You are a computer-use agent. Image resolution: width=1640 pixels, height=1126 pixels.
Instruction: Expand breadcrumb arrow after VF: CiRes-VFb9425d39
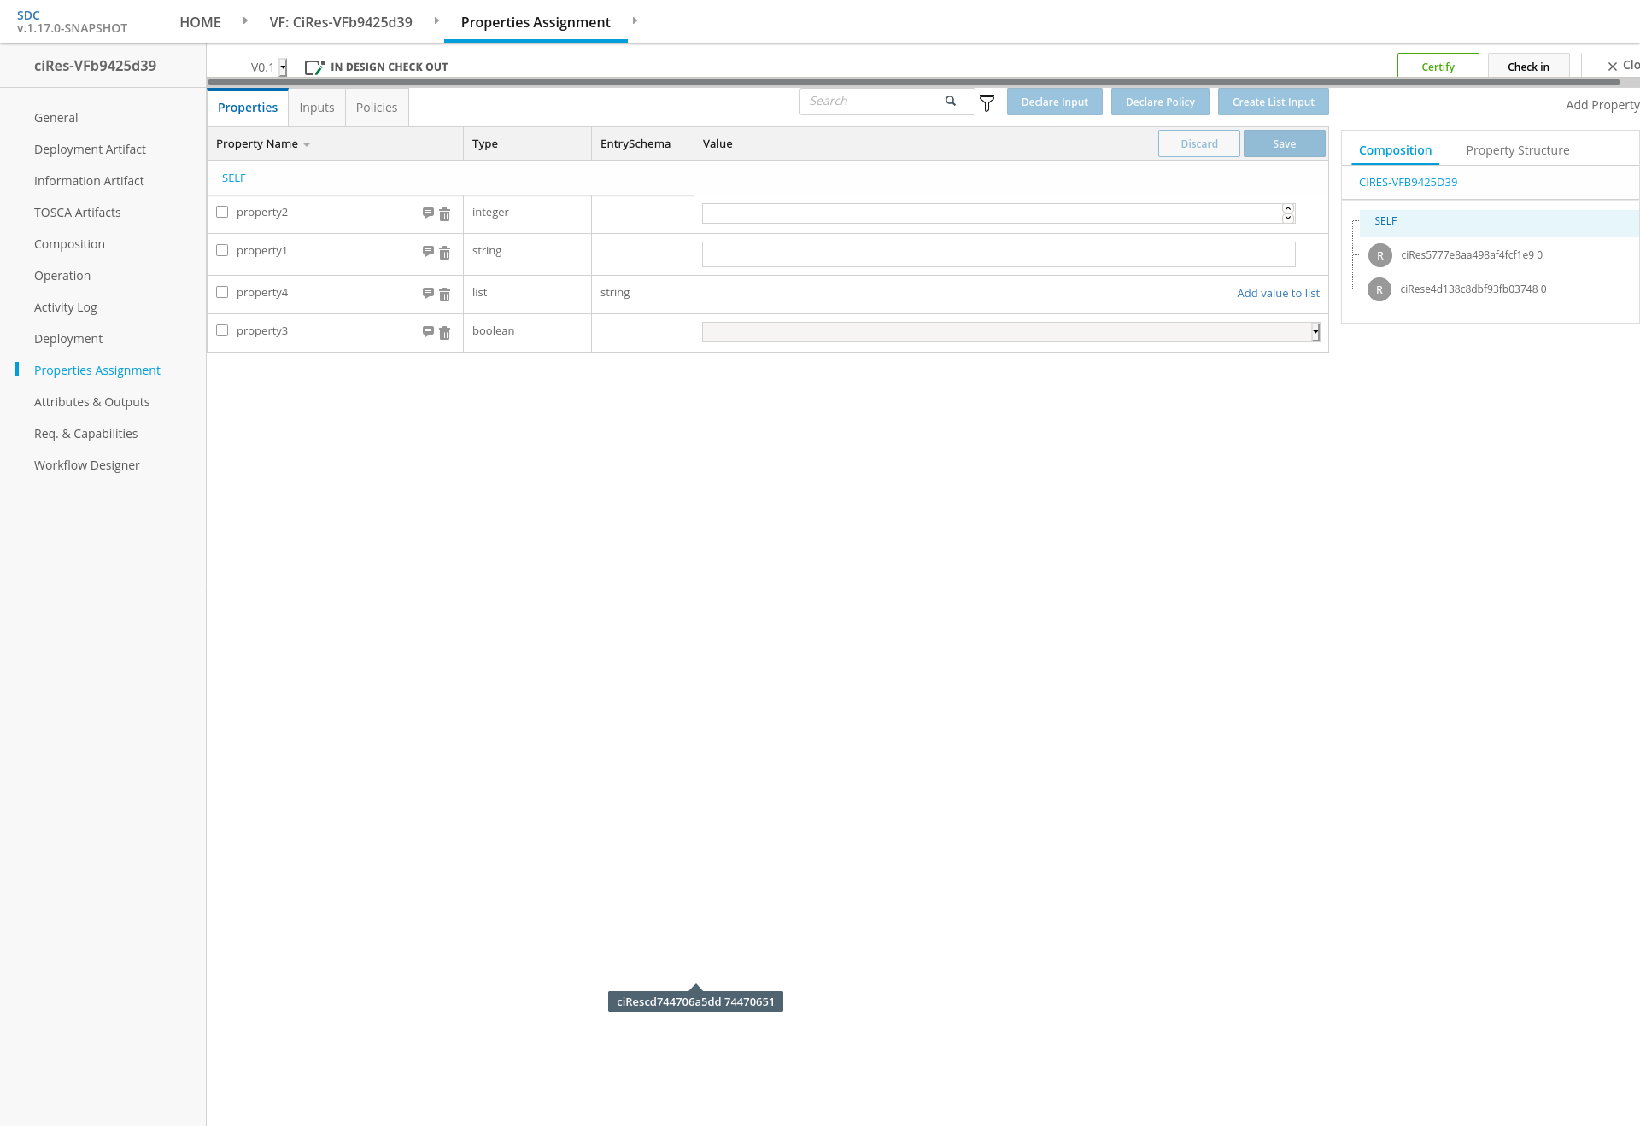(x=436, y=20)
